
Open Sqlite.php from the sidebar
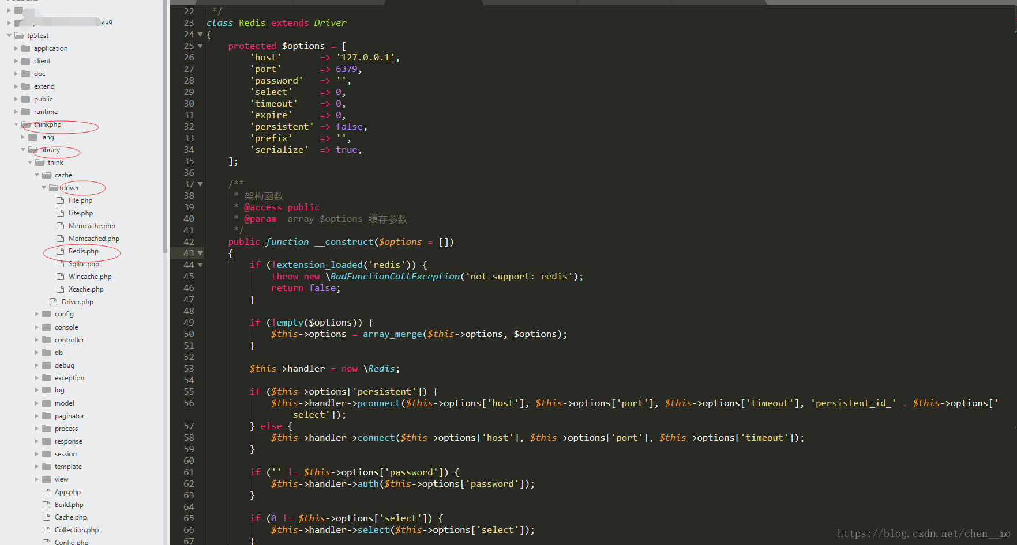click(x=84, y=263)
